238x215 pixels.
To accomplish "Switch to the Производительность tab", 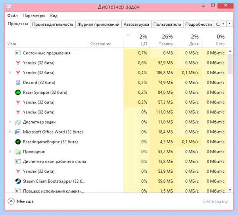I will click(x=53, y=25).
